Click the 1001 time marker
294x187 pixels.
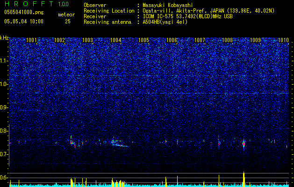coord(31,40)
